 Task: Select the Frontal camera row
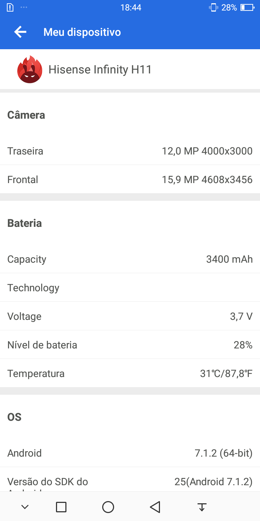(130, 179)
